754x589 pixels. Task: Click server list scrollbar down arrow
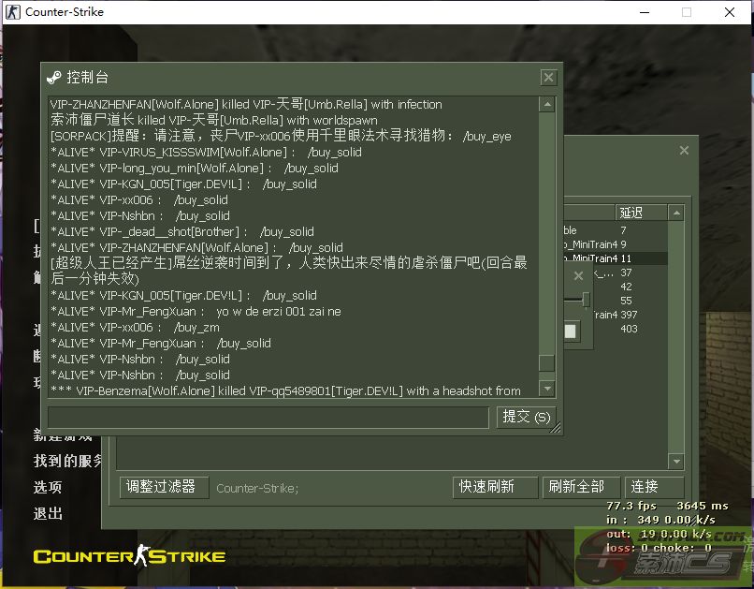676,462
